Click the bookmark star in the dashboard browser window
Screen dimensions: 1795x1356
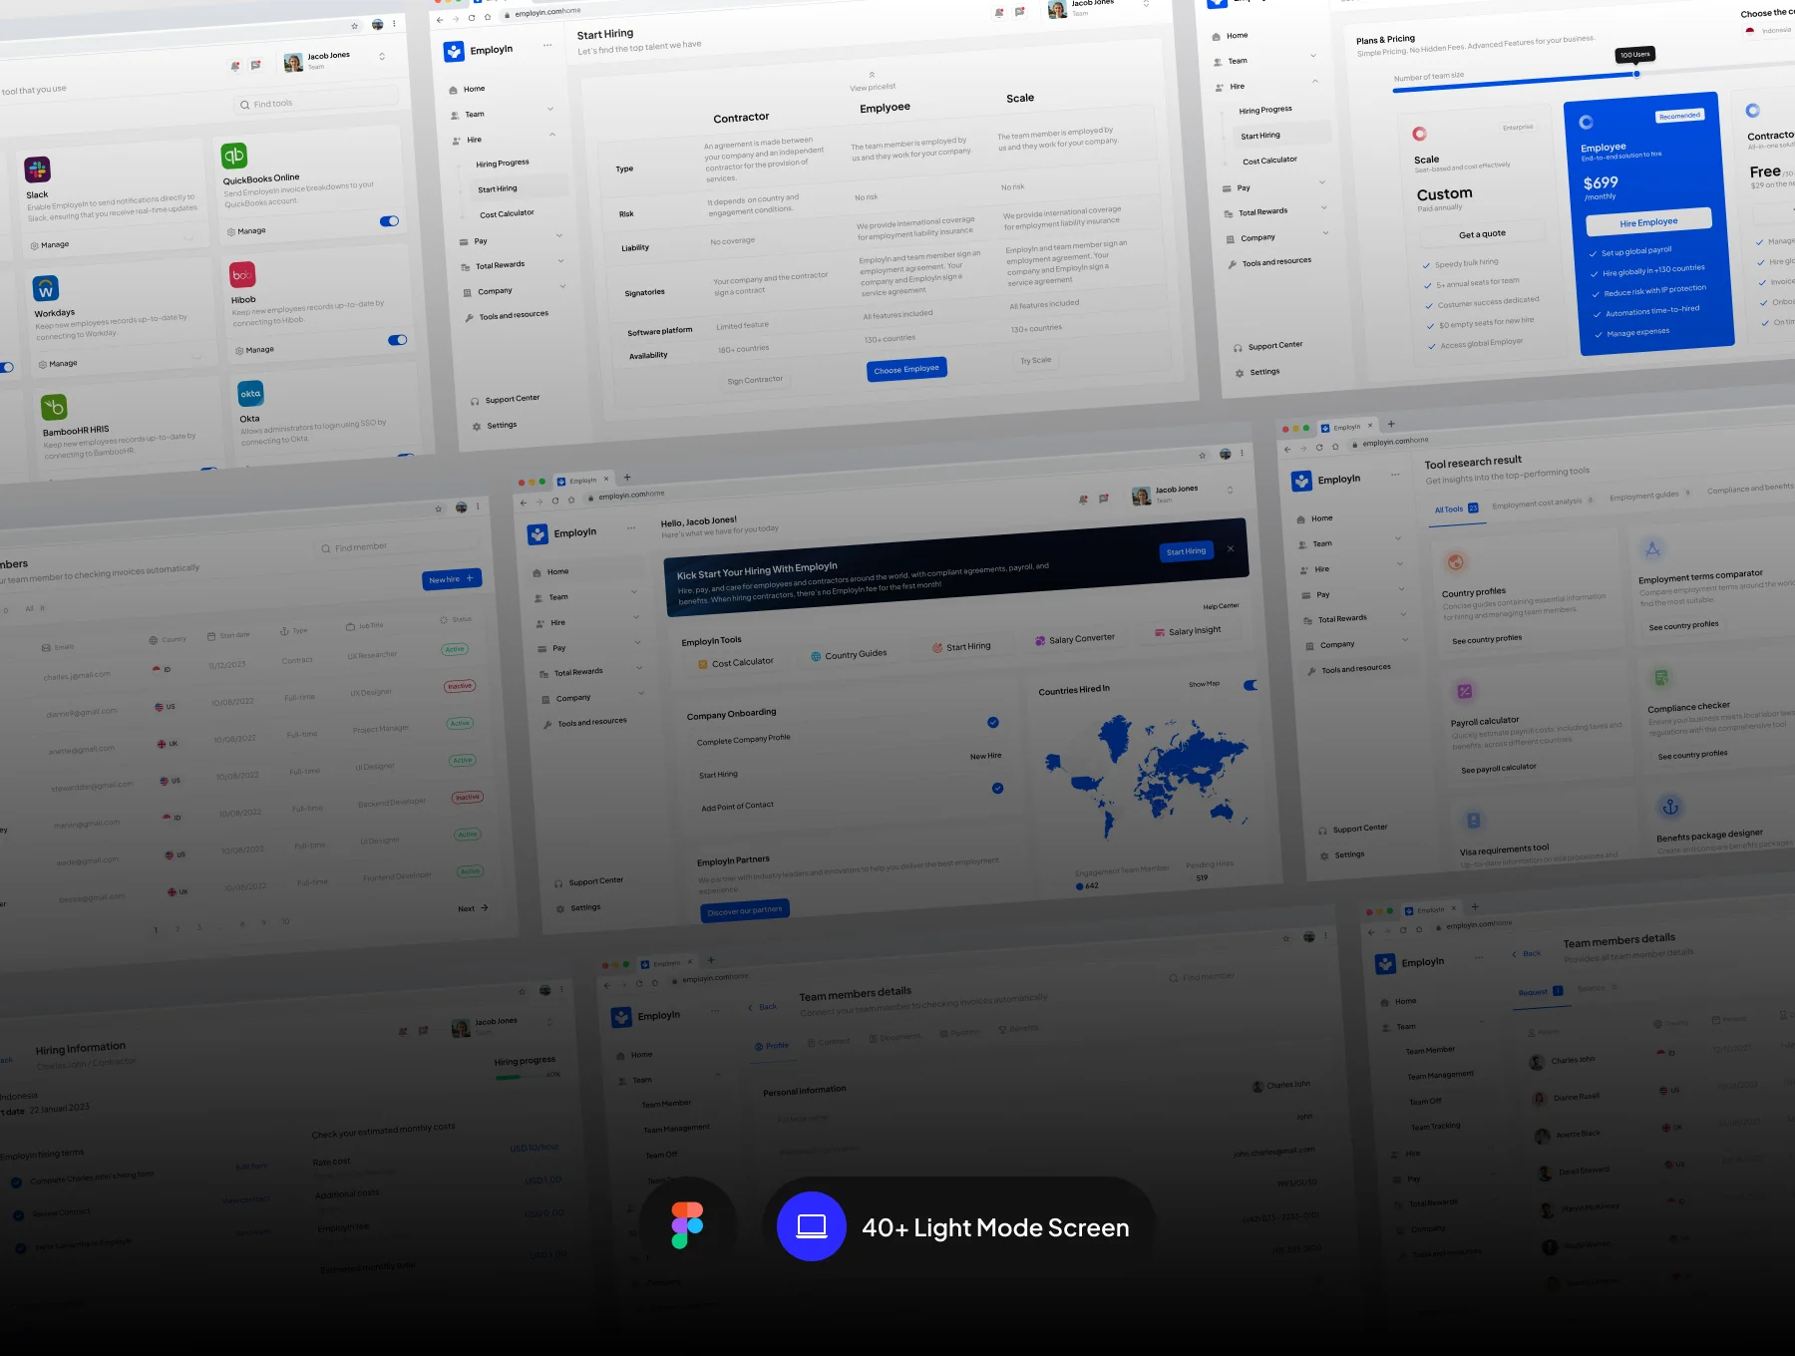pos(1203,456)
